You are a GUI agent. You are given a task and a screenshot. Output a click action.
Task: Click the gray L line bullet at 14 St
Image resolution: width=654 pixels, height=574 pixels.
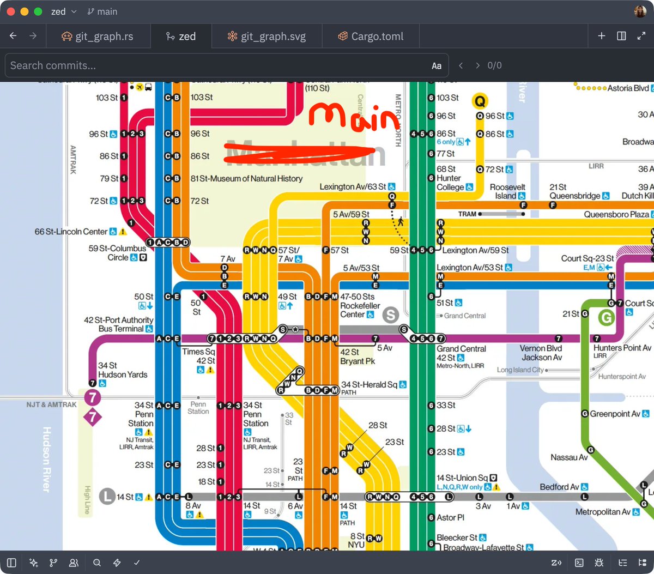pos(107,496)
